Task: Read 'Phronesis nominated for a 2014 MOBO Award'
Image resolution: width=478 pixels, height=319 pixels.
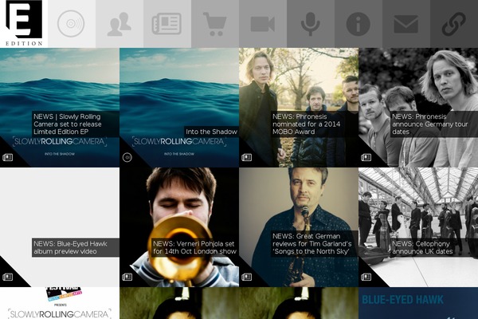Action: coord(315,124)
